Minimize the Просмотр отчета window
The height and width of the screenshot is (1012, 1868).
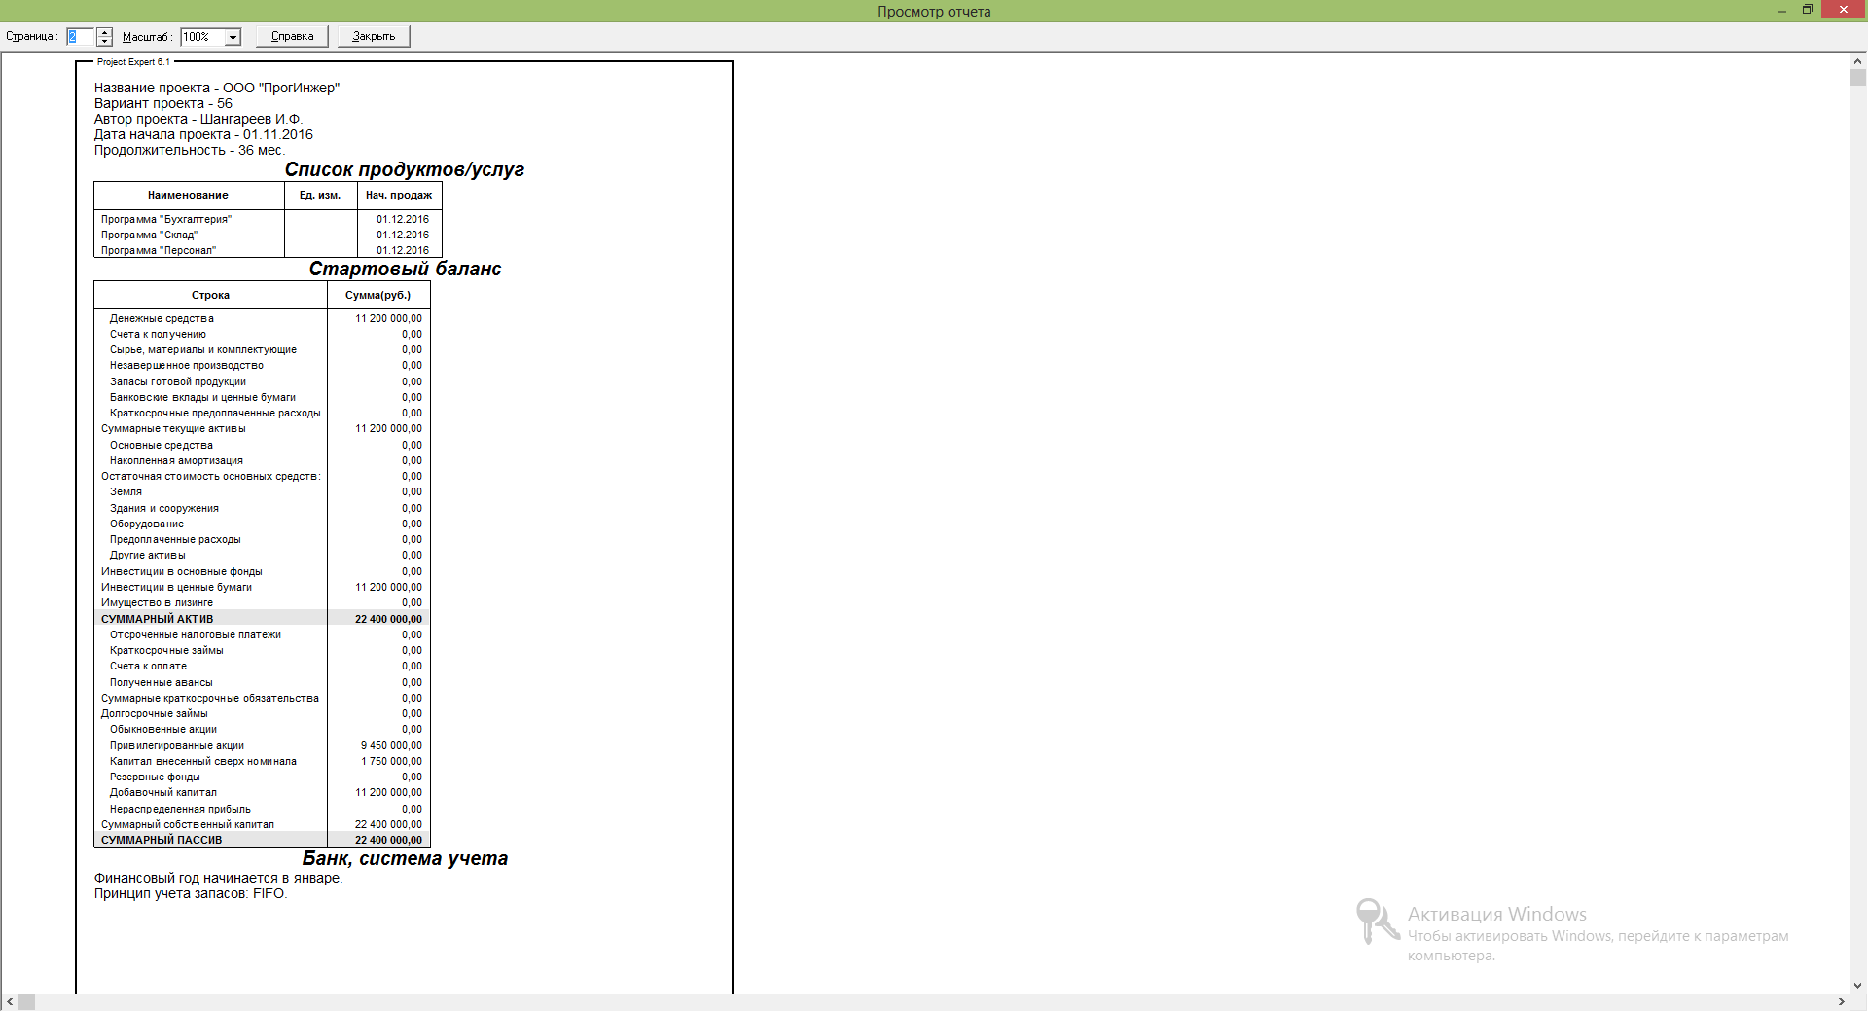(x=1782, y=11)
